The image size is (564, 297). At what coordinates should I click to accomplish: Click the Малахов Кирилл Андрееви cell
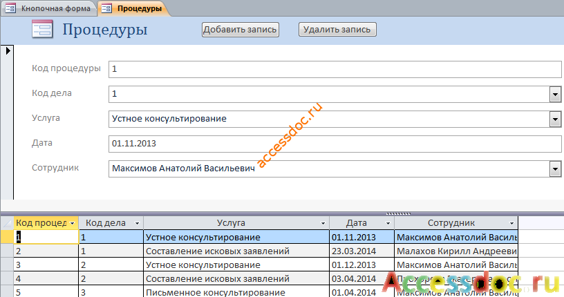[456, 251]
